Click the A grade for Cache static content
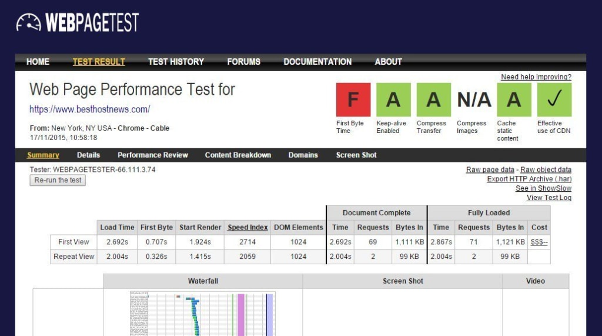Image resolution: width=602 pixels, height=336 pixels. coord(514,99)
